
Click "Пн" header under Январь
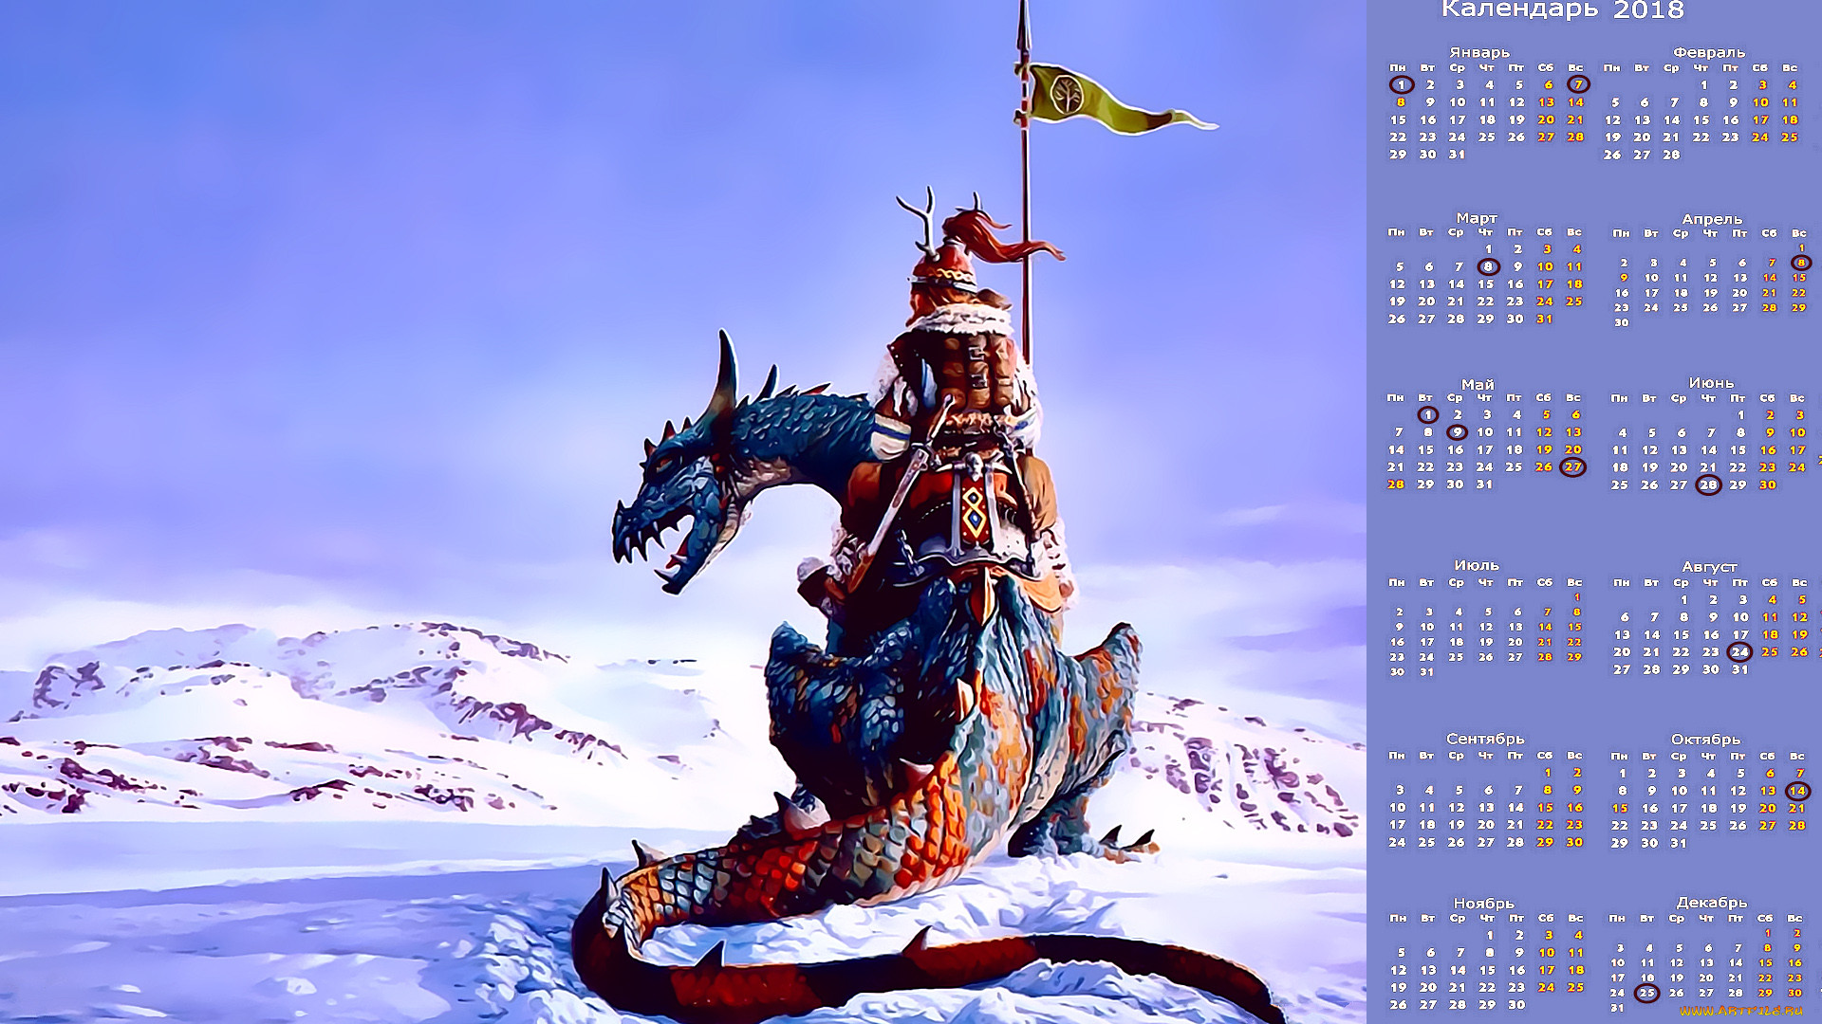(1397, 68)
